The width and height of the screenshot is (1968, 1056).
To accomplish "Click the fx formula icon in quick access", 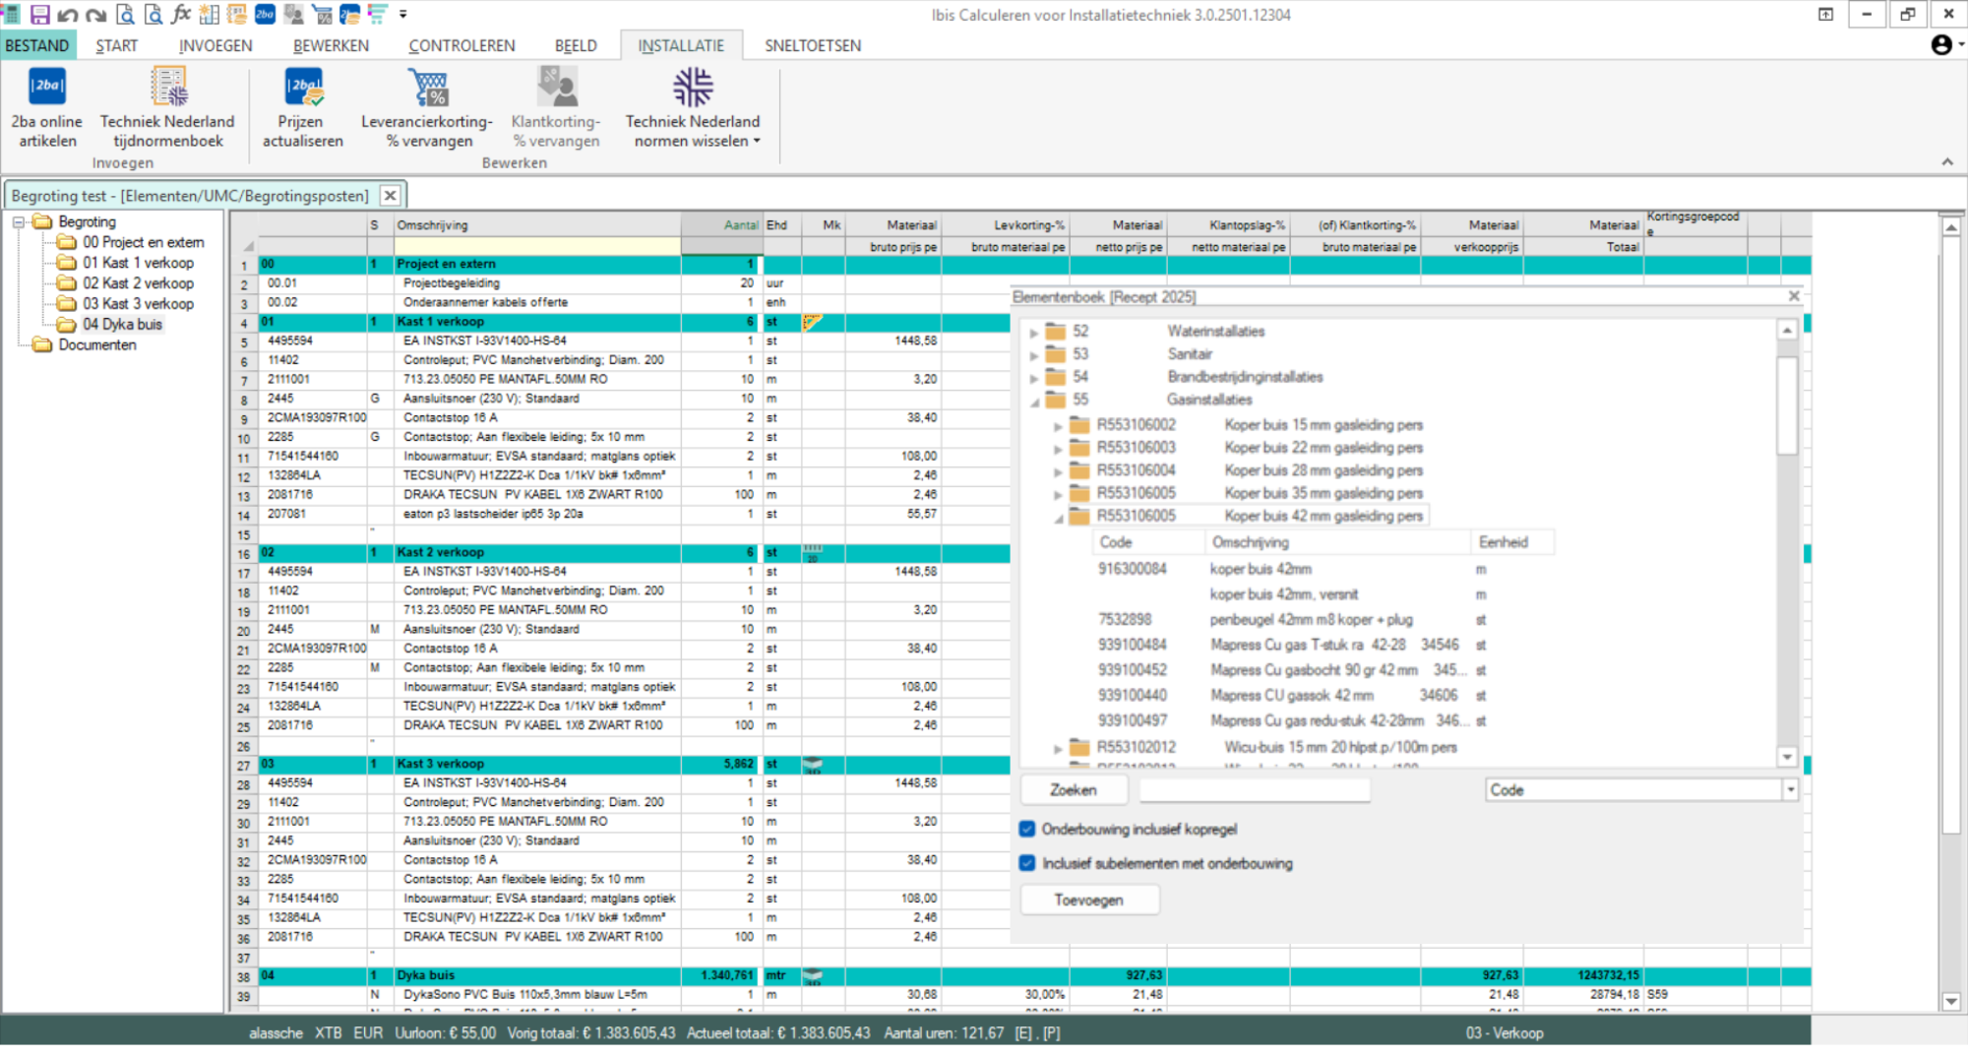I will point(181,14).
